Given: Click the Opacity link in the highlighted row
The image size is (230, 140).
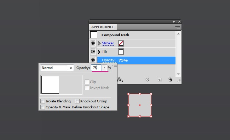Looking at the screenshot, I should [x=109, y=60].
